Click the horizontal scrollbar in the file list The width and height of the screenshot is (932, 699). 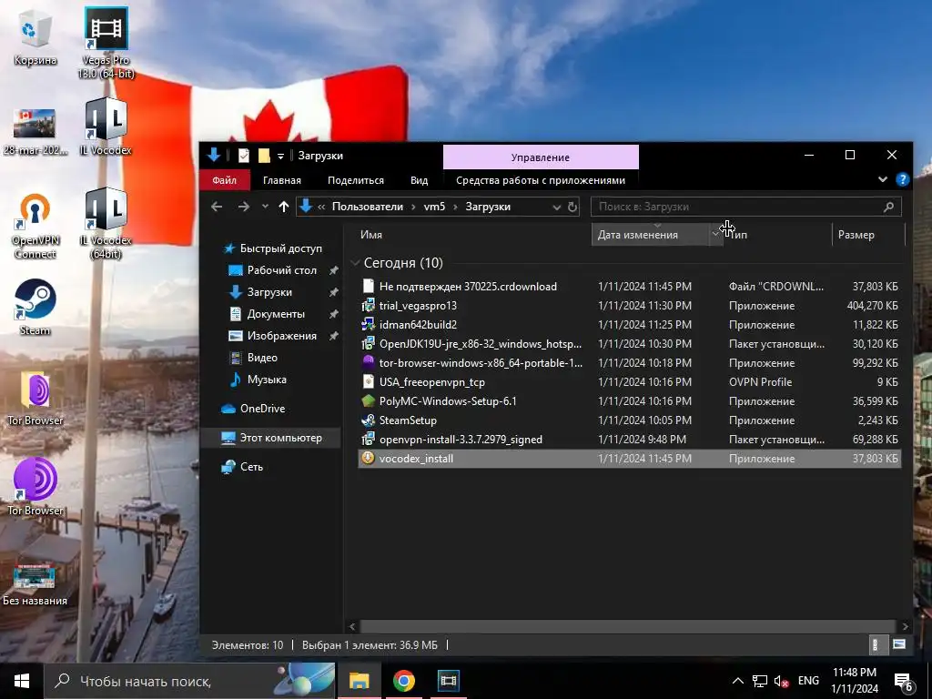click(628, 626)
